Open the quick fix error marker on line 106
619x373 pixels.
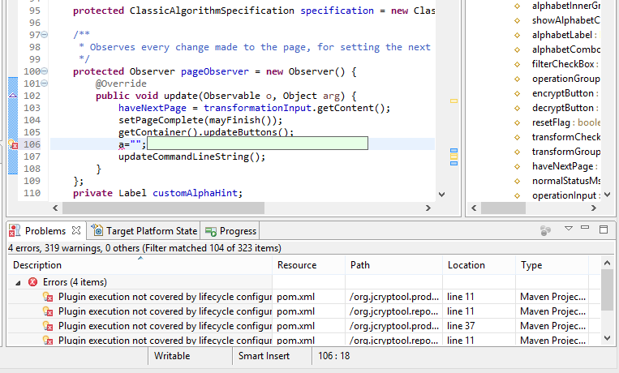[x=13, y=144]
